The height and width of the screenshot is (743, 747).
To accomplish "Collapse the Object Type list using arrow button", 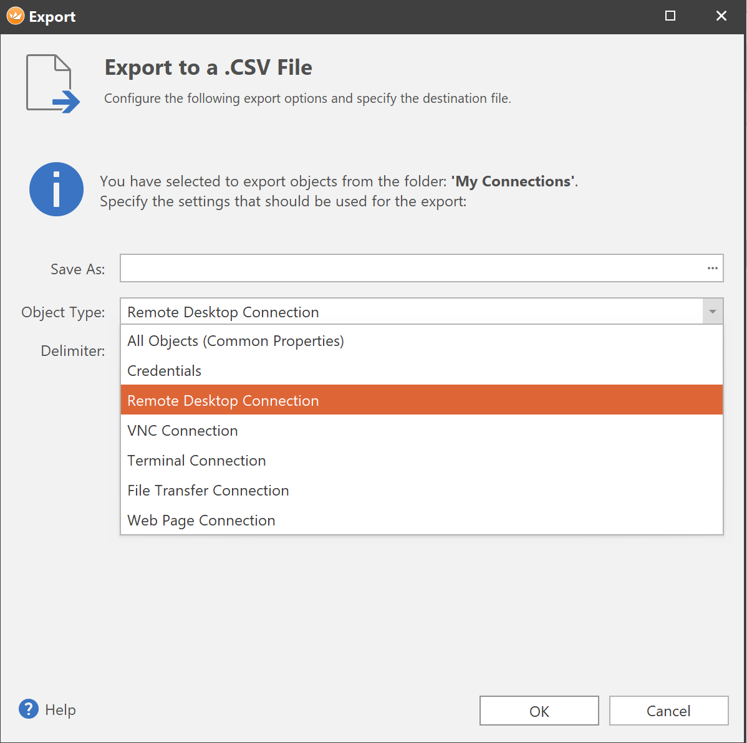I will pos(712,312).
